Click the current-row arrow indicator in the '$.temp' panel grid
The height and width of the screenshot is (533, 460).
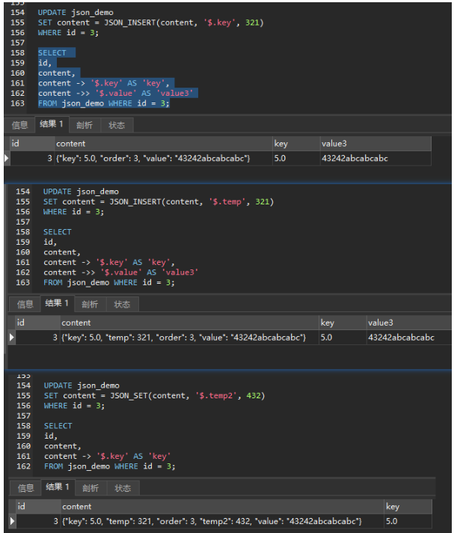click(12, 338)
